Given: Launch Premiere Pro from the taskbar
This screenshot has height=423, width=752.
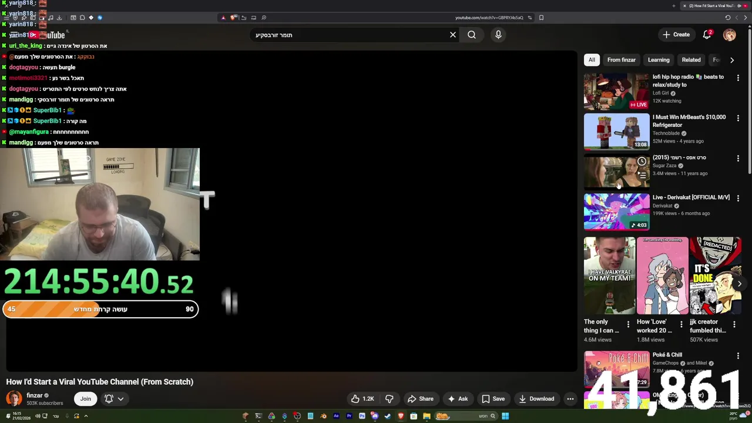Looking at the screenshot, I should coord(349,416).
